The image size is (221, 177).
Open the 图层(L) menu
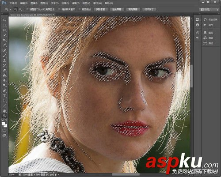pos(44,3)
